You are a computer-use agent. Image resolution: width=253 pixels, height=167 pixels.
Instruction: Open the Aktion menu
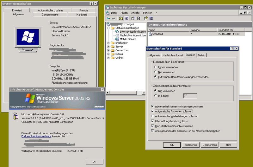124,13
